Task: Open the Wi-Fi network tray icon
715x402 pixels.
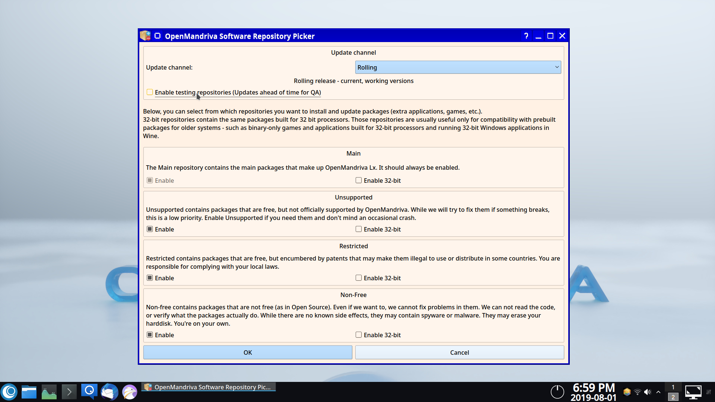Action: [x=638, y=392]
